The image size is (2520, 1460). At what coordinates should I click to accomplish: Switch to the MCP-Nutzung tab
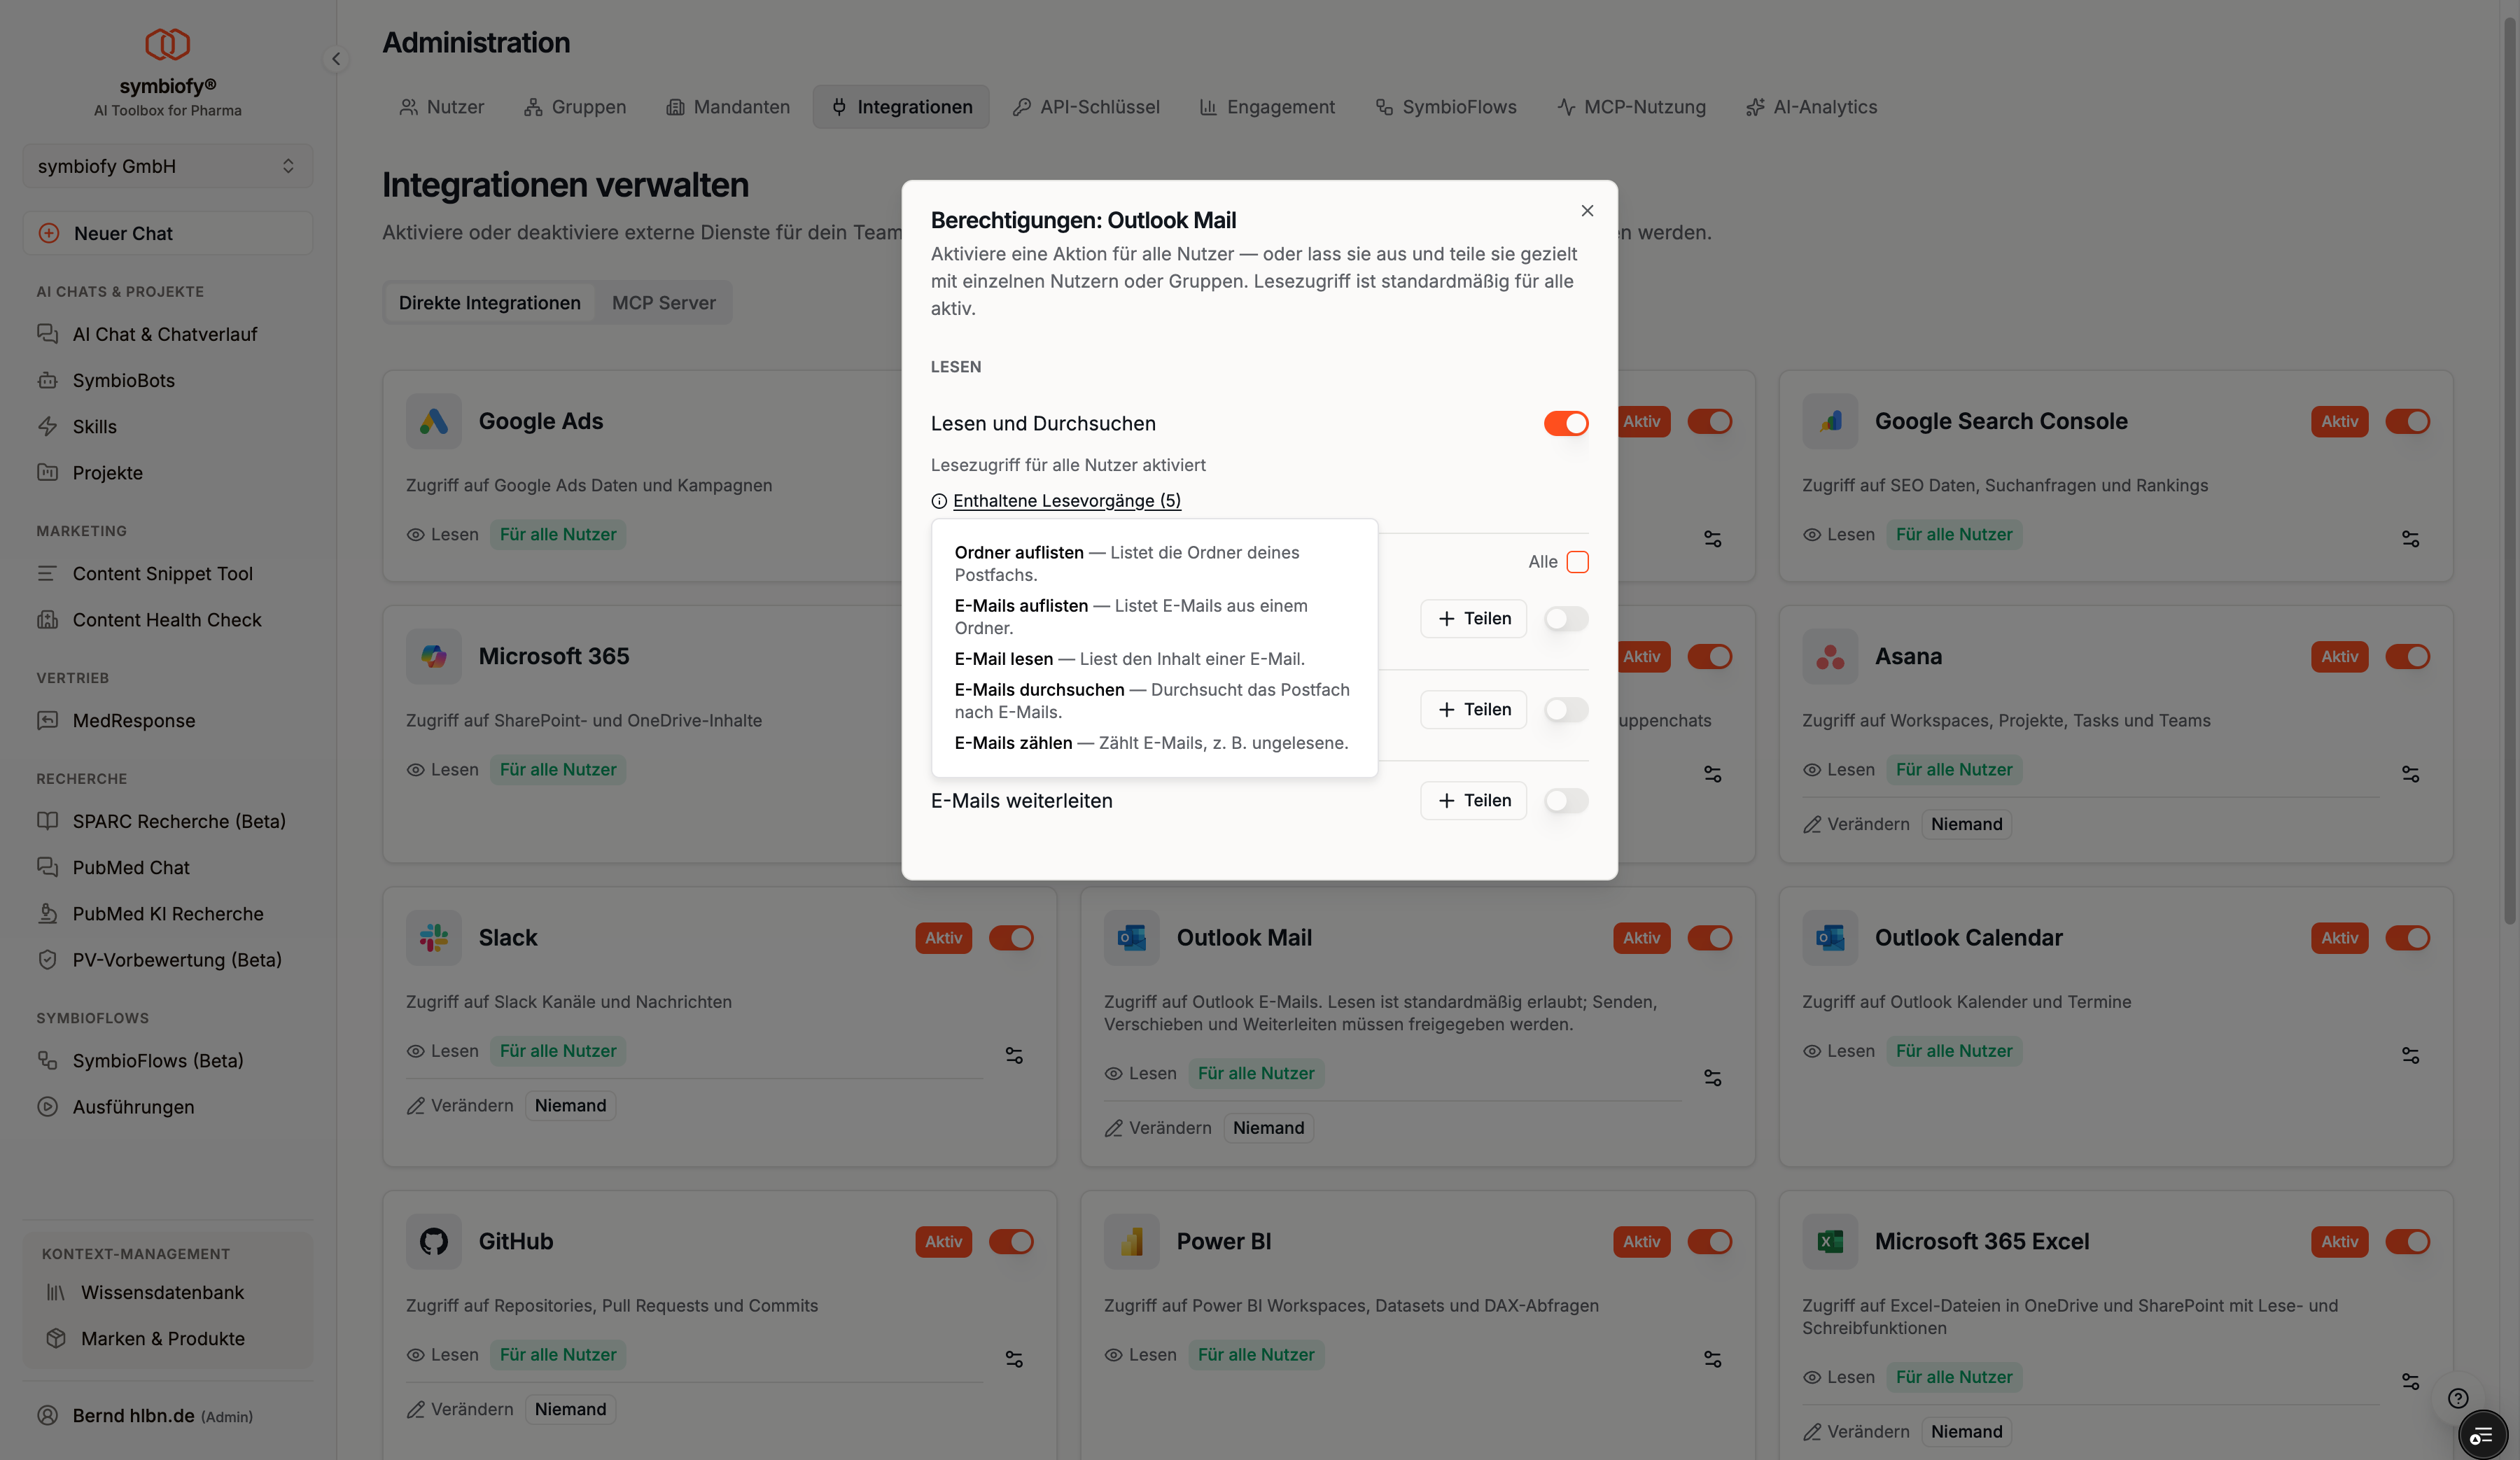point(1632,107)
